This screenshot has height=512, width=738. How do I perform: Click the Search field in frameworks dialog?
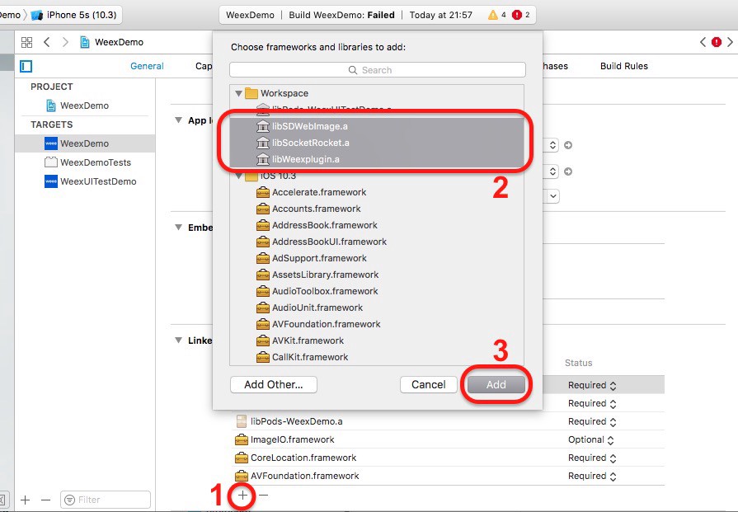click(378, 70)
